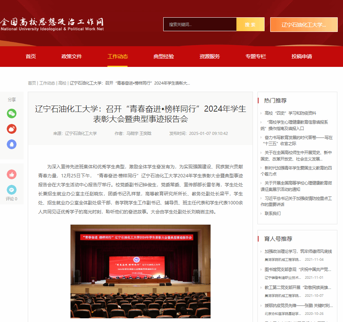The height and width of the screenshot is (322, 343).
Task: Click the yellow 搜索 search button
Action: pos(250,24)
